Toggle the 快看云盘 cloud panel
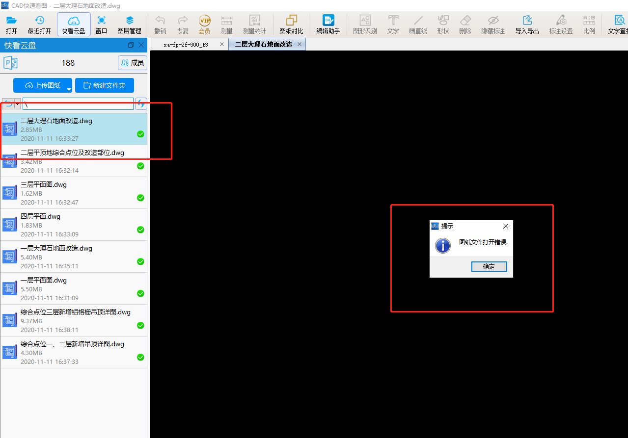Image resolution: width=628 pixels, height=438 pixels. pyautogui.click(x=74, y=25)
